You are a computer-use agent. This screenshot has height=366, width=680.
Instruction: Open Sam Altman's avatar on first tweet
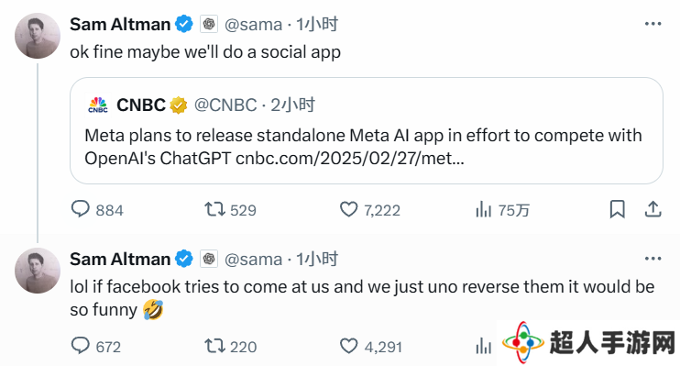click(38, 36)
